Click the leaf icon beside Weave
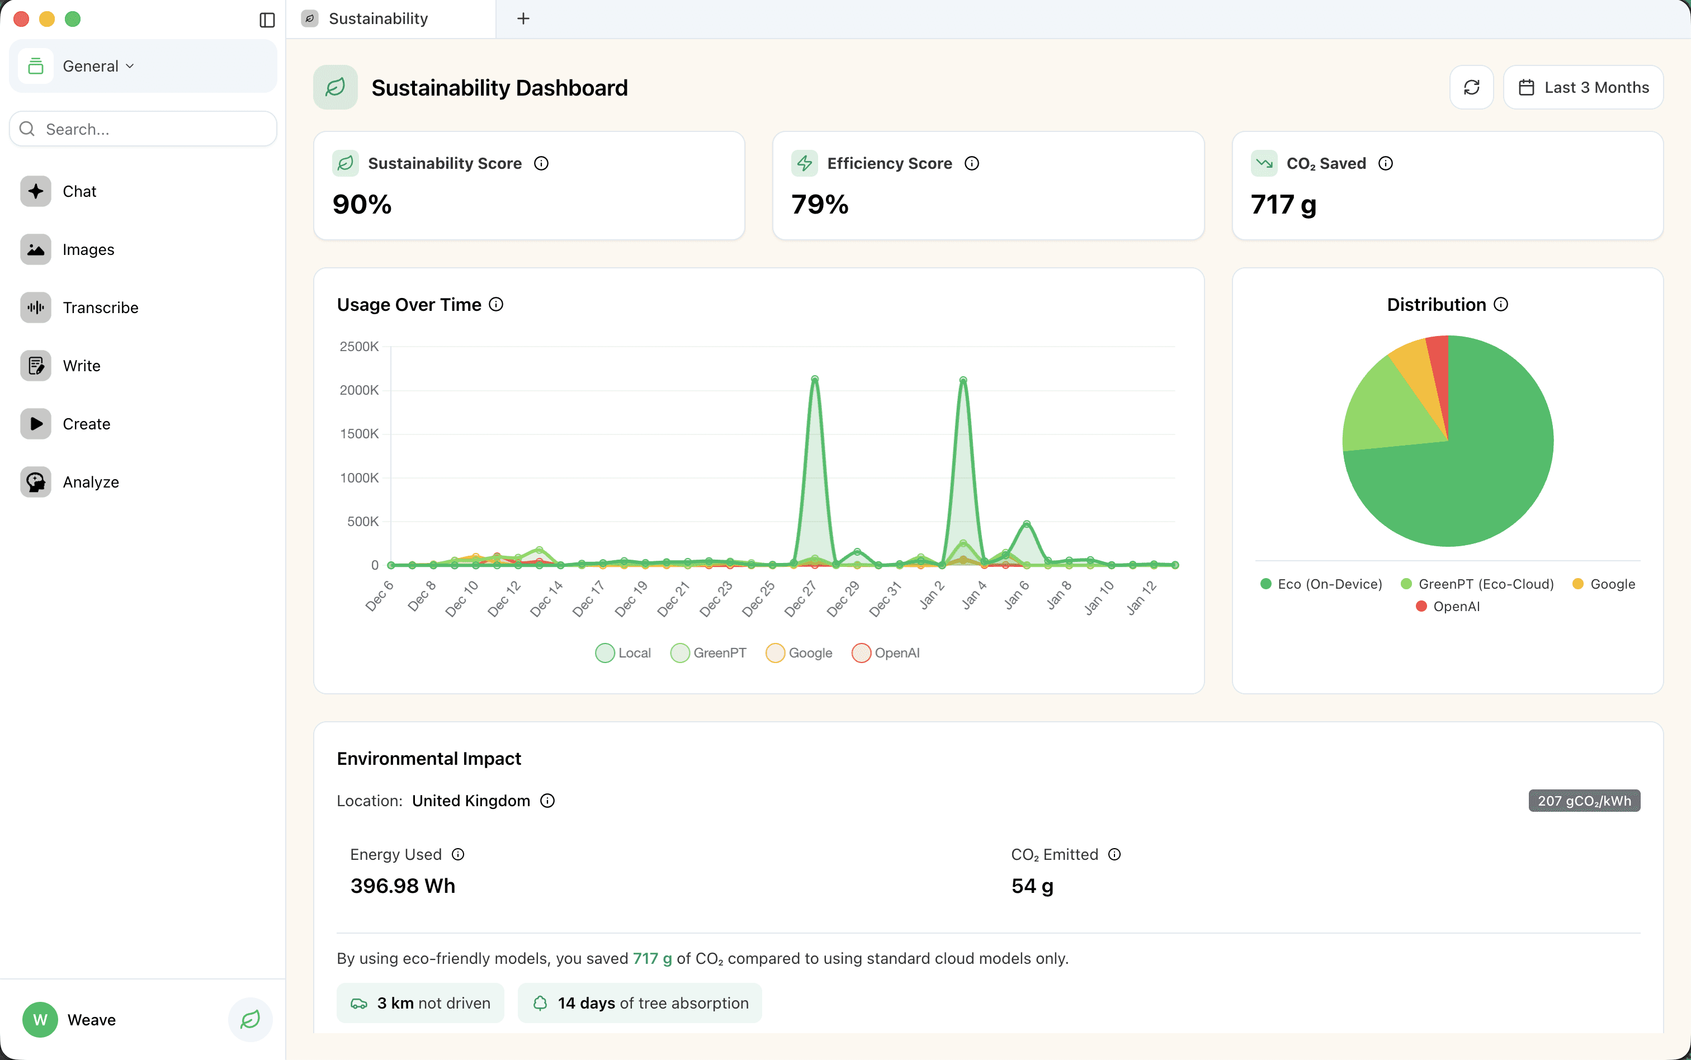The width and height of the screenshot is (1691, 1060). [251, 1019]
